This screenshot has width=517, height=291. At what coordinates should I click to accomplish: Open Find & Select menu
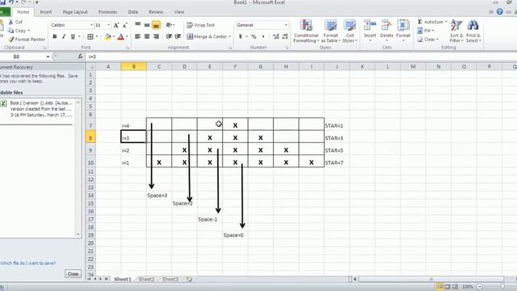pyautogui.click(x=473, y=31)
